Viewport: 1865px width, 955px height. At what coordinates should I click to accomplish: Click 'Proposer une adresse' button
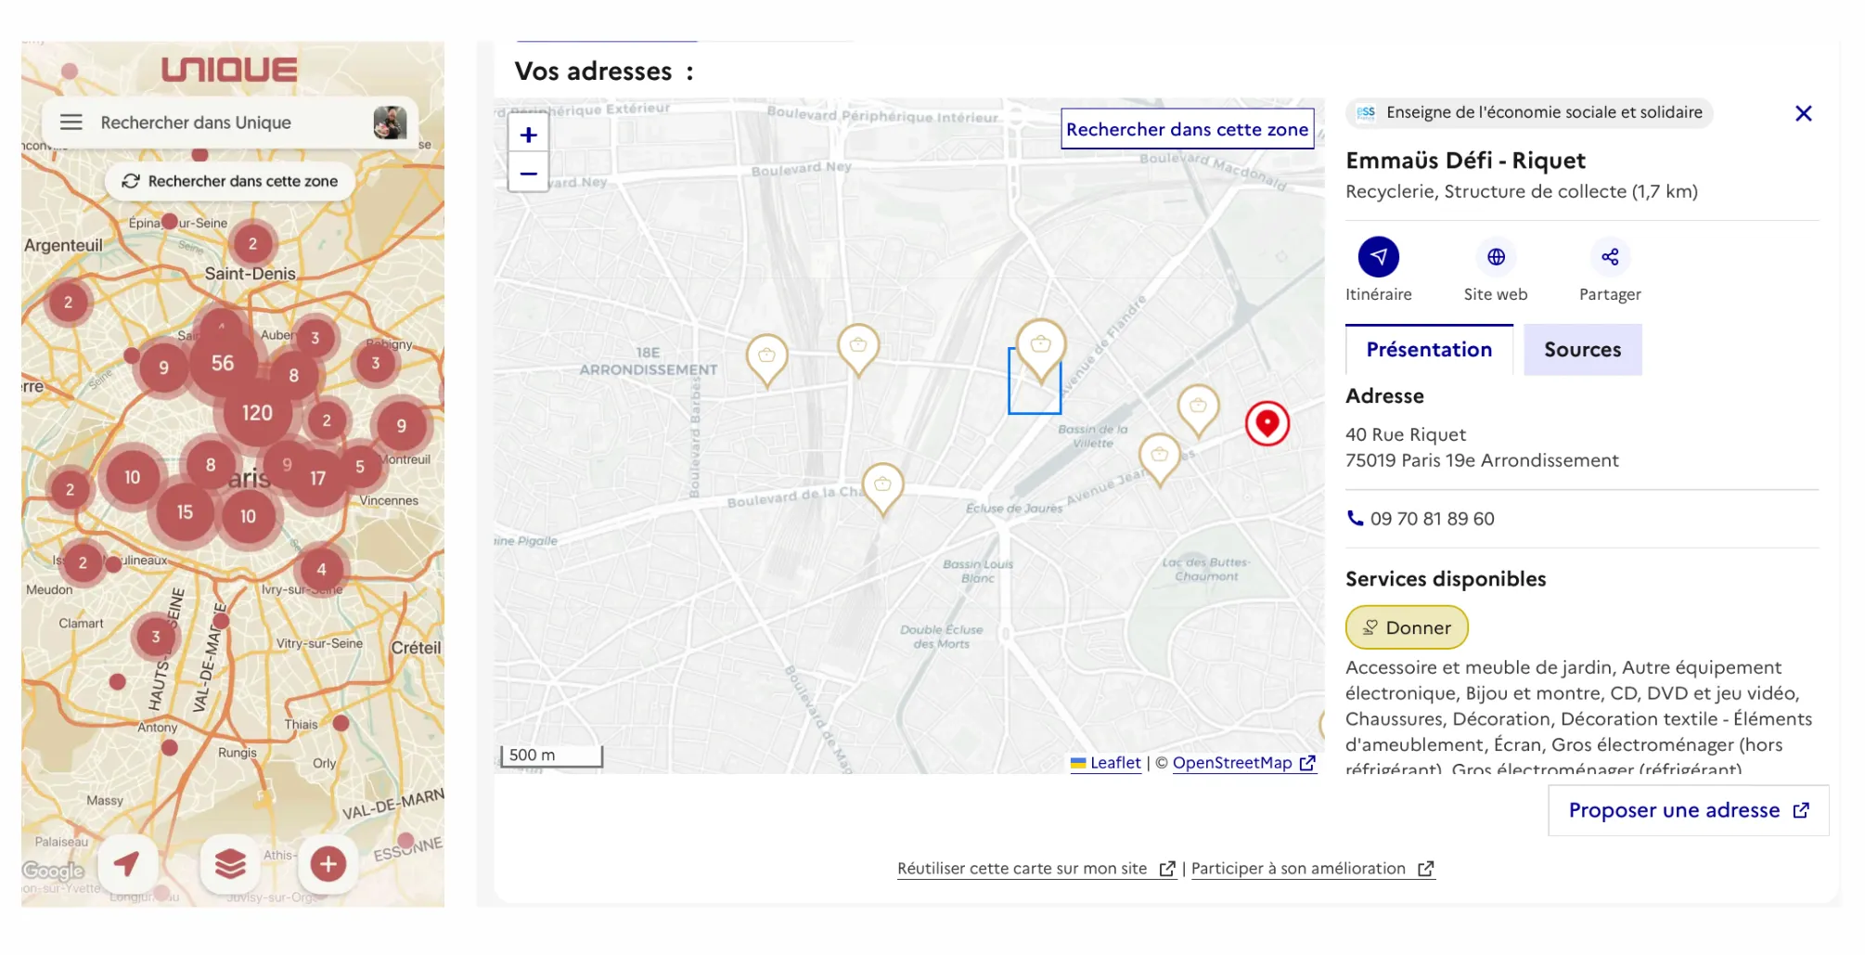[1689, 810]
